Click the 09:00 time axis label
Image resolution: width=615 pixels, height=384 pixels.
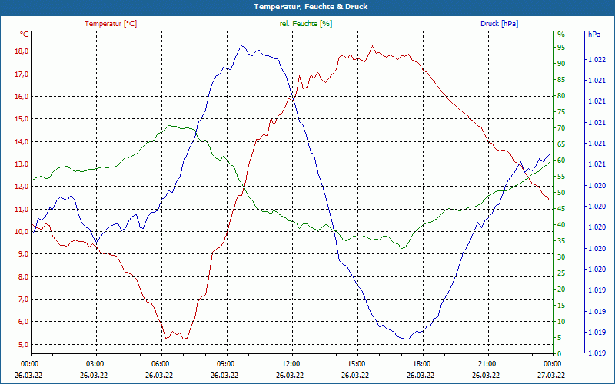(x=225, y=363)
